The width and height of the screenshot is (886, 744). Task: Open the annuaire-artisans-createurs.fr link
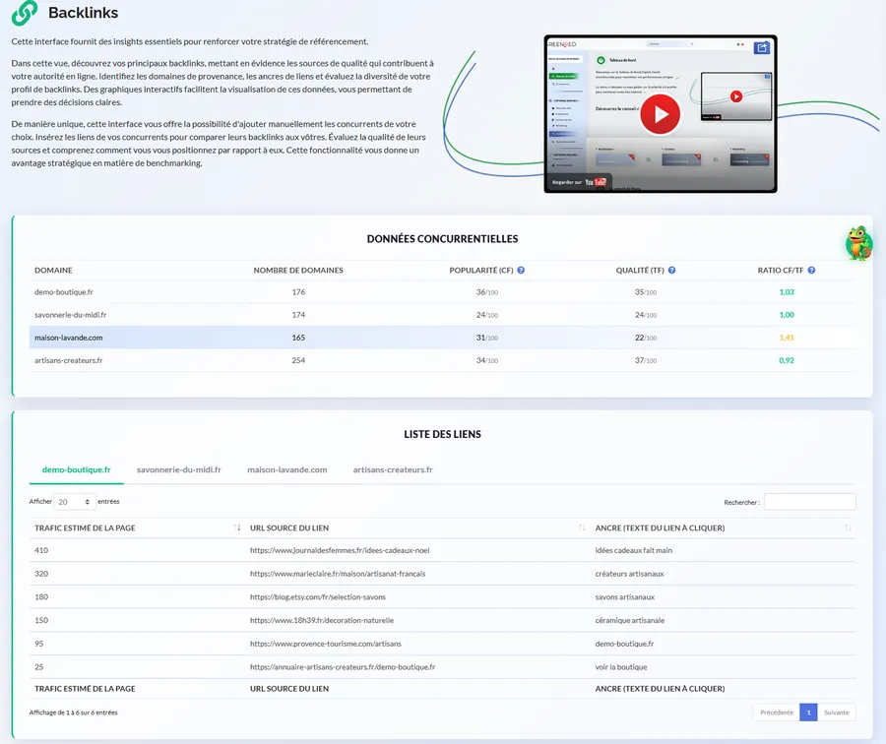(343, 667)
